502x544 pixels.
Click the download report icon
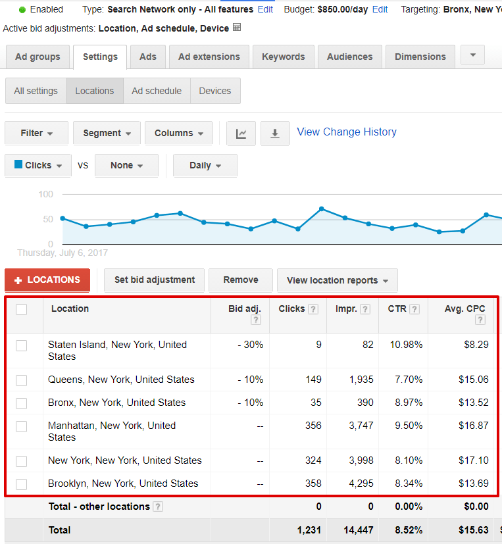coord(275,134)
